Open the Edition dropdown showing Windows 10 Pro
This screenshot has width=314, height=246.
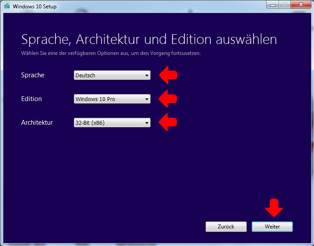click(112, 99)
